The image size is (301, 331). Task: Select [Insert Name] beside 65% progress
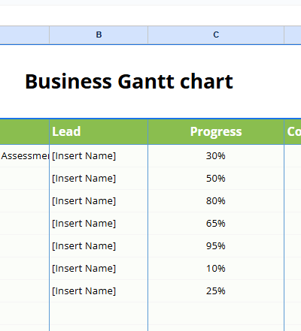pyautogui.click(x=99, y=224)
